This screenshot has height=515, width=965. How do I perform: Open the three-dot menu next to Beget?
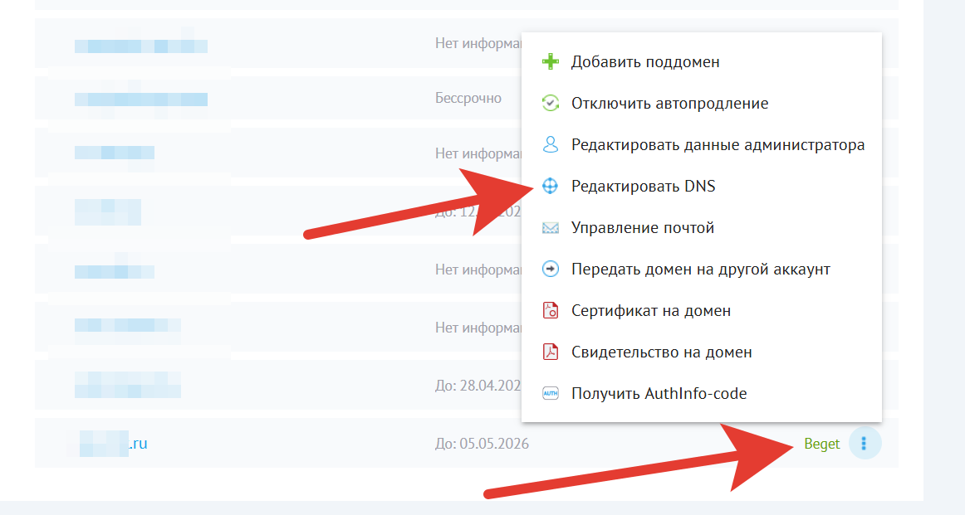[x=864, y=444]
